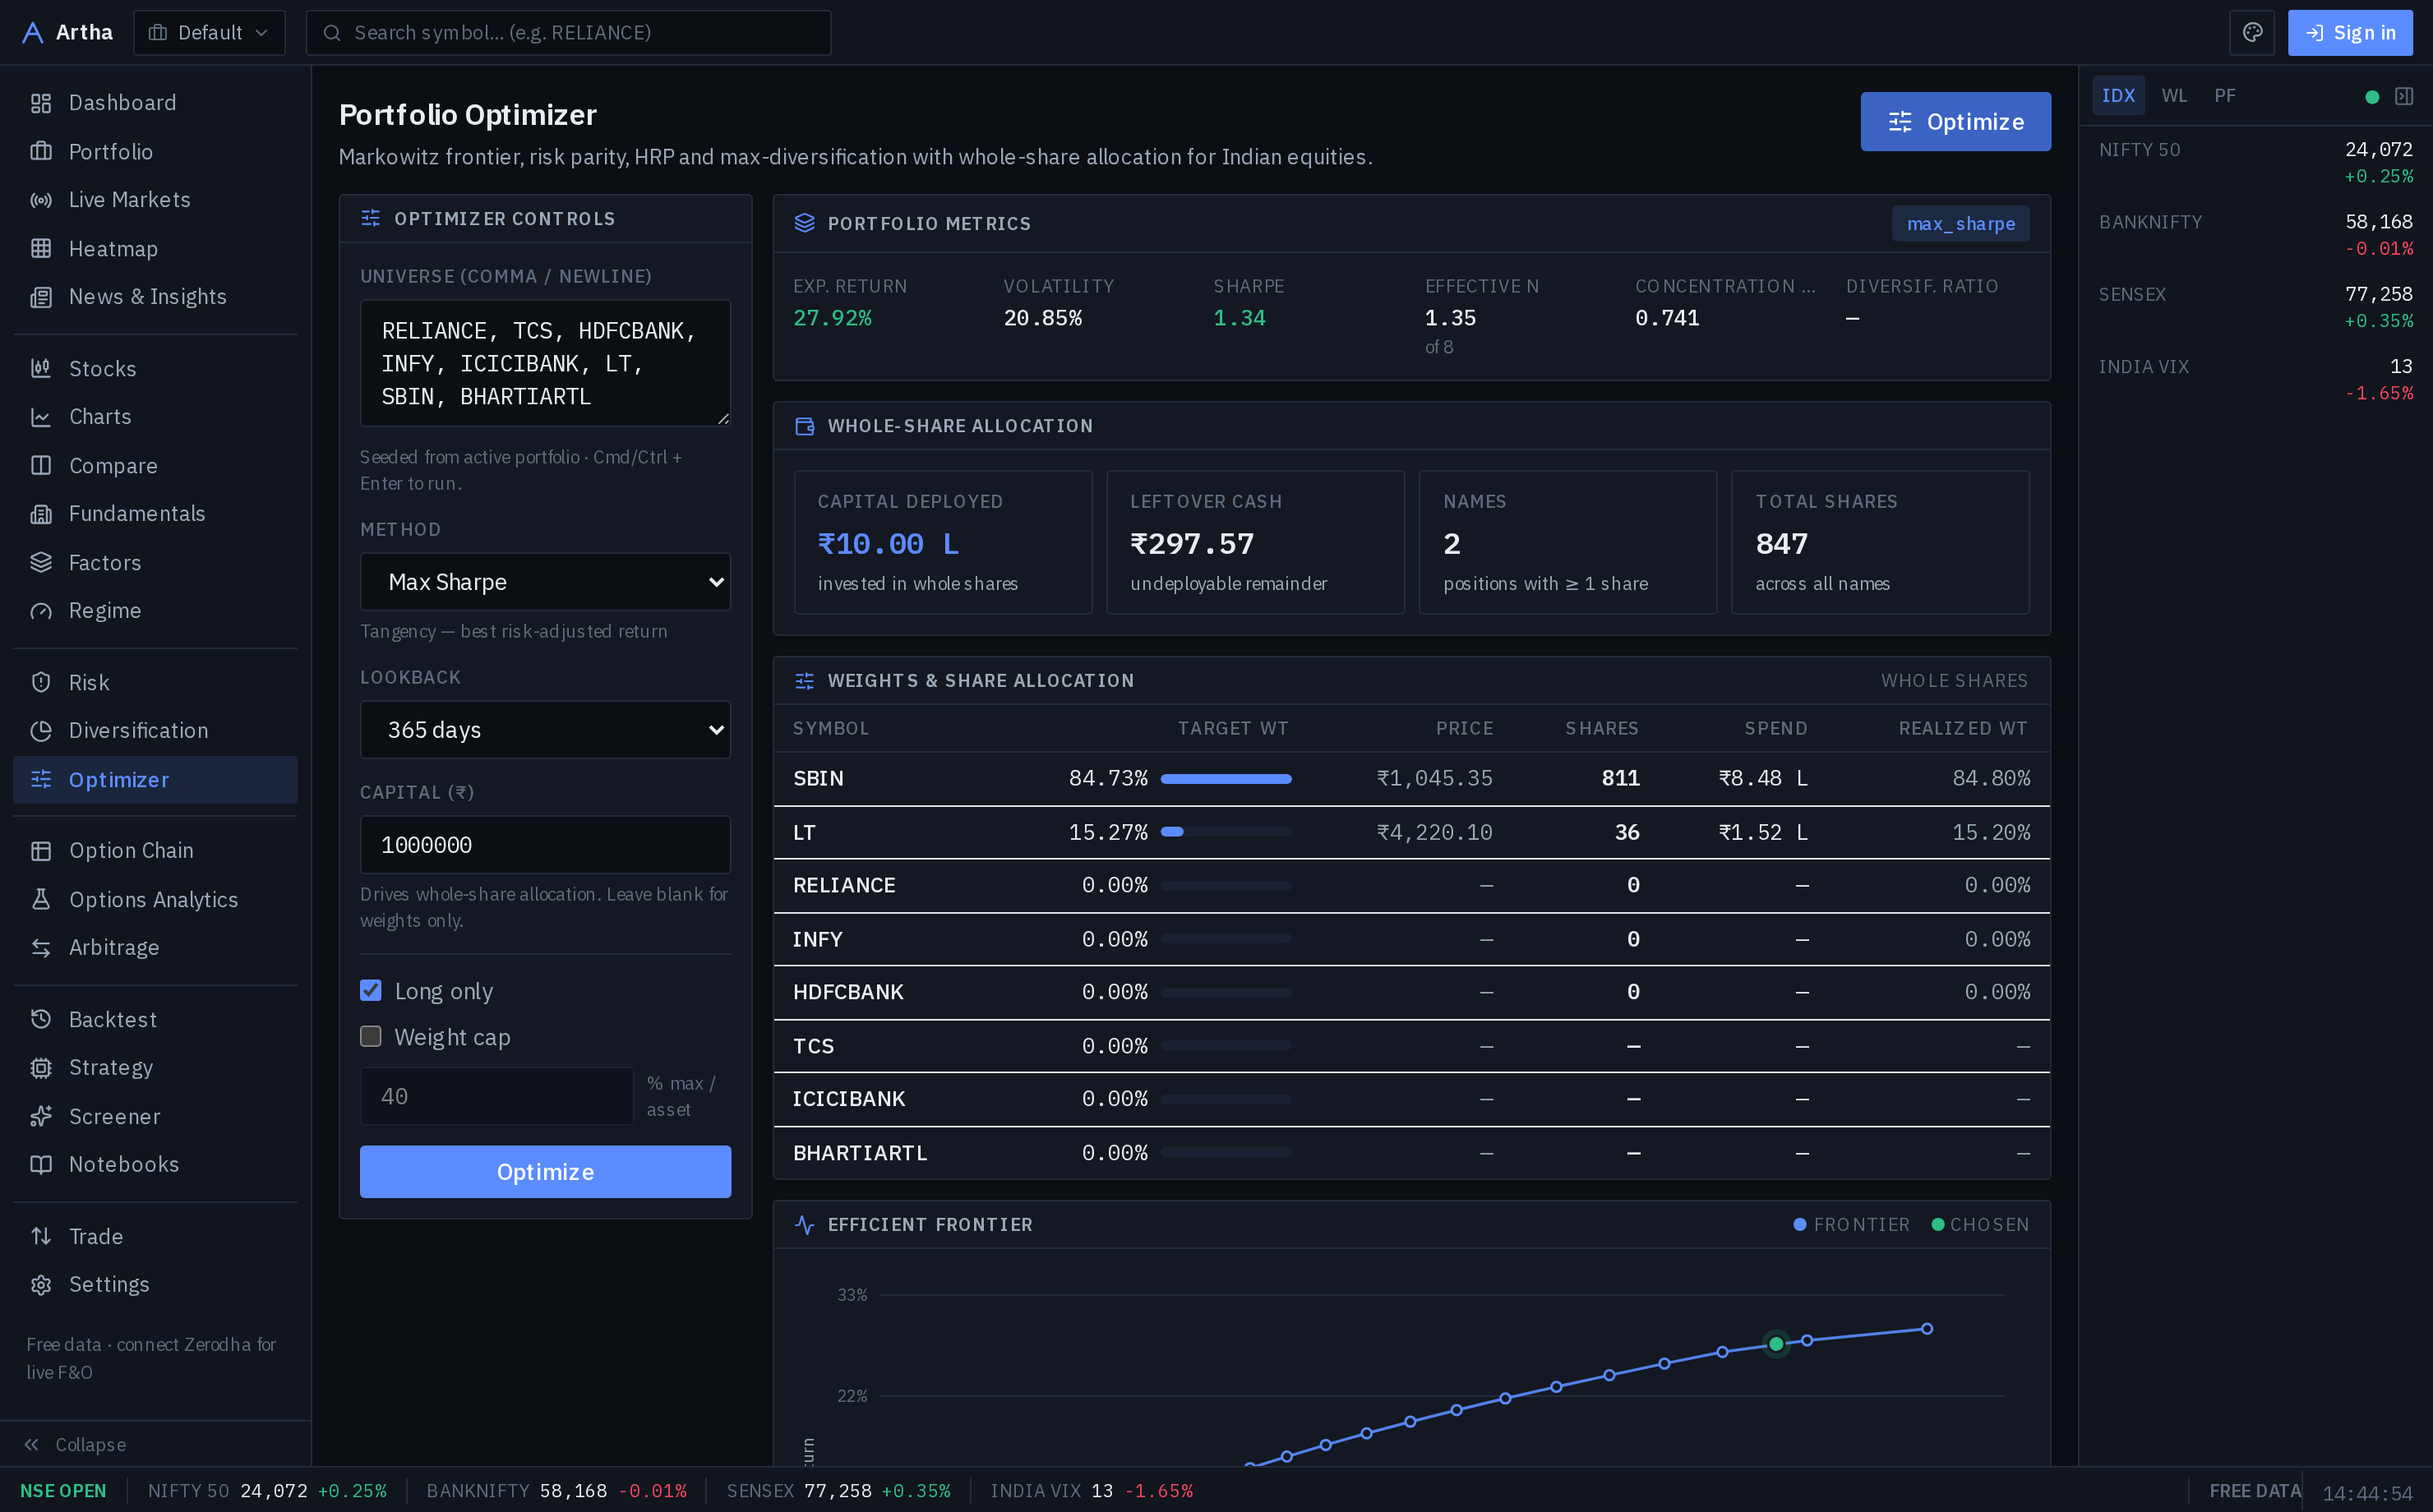The image size is (2433, 1512).
Task: Switch to the WL tab
Action: click(2174, 96)
